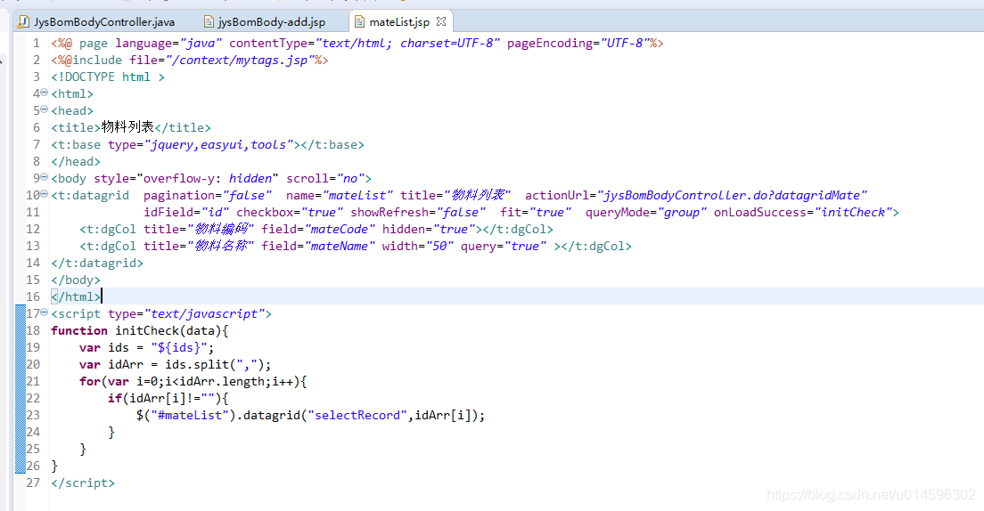Click the JSP file icon on jysBomBody-add tab

pyautogui.click(x=209, y=22)
